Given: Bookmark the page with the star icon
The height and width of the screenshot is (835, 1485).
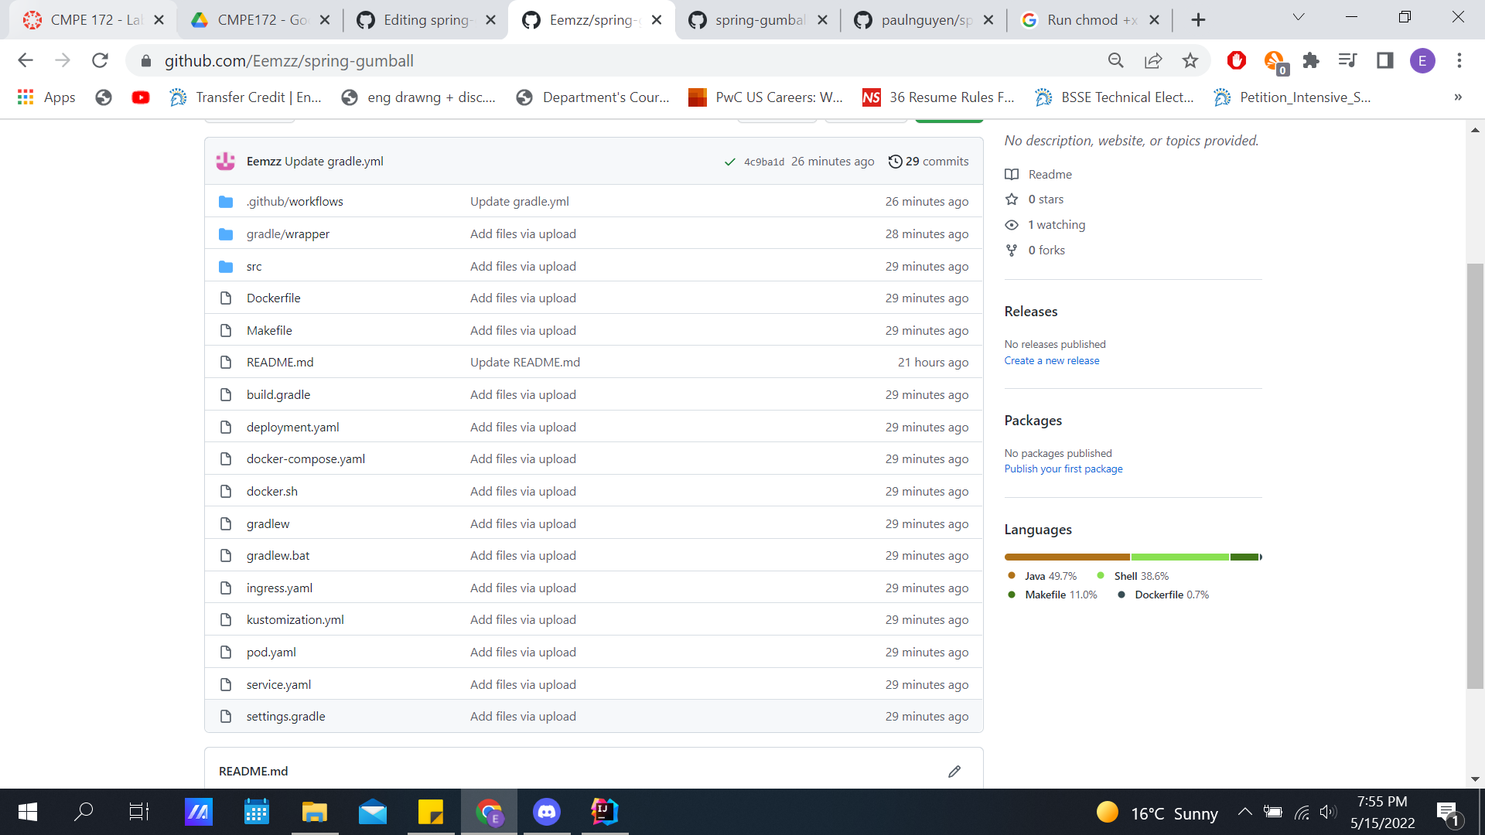Looking at the screenshot, I should pos(1190,61).
